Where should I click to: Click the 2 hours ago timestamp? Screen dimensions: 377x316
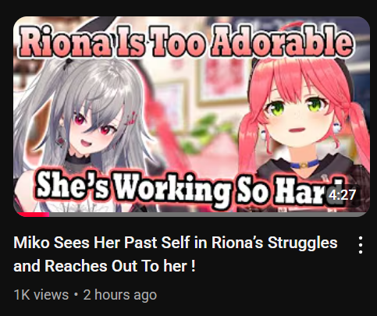pyautogui.click(x=120, y=295)
